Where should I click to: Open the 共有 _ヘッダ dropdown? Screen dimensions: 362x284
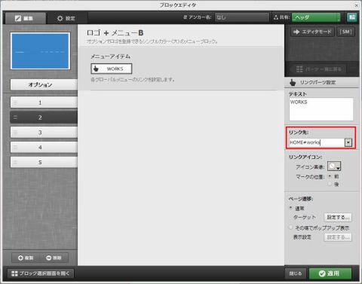317,17
